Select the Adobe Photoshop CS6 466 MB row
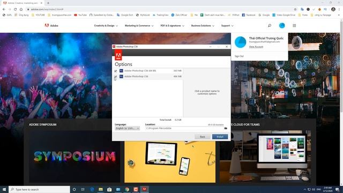This screenshot has height=193, width=343. [x=148, y=77]
